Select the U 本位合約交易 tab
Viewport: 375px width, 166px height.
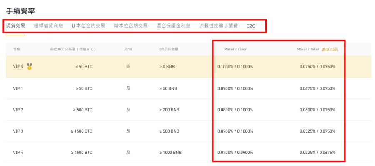88,25
